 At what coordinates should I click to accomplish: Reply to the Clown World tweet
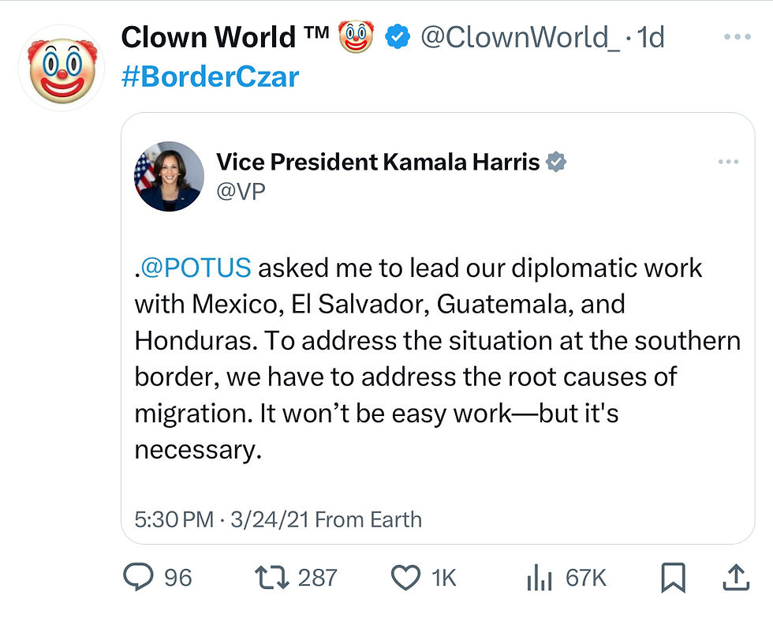(141, 579)
